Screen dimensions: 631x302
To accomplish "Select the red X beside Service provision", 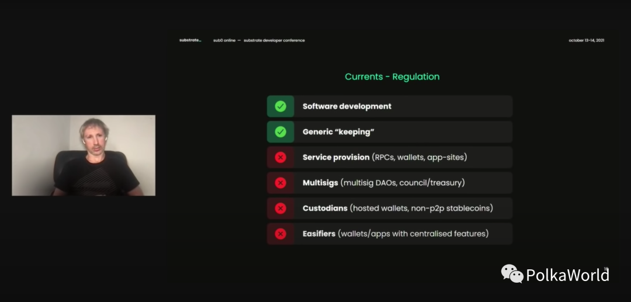I will [280, 157].
